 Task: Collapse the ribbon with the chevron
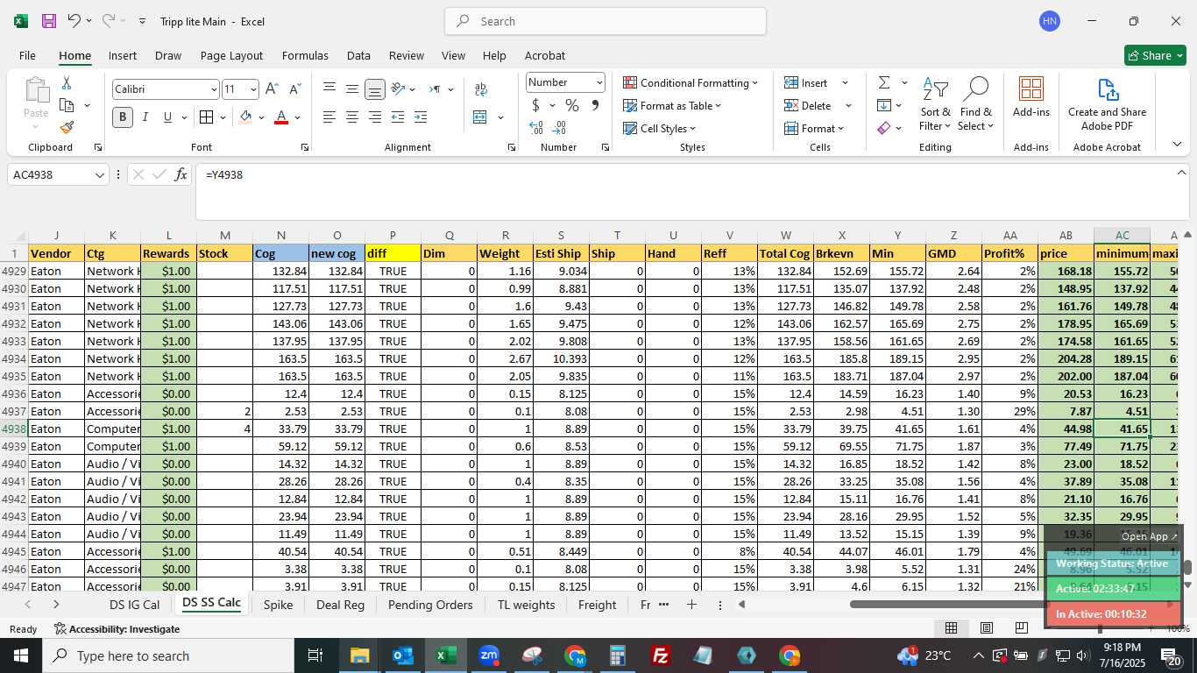[1177, 144]
